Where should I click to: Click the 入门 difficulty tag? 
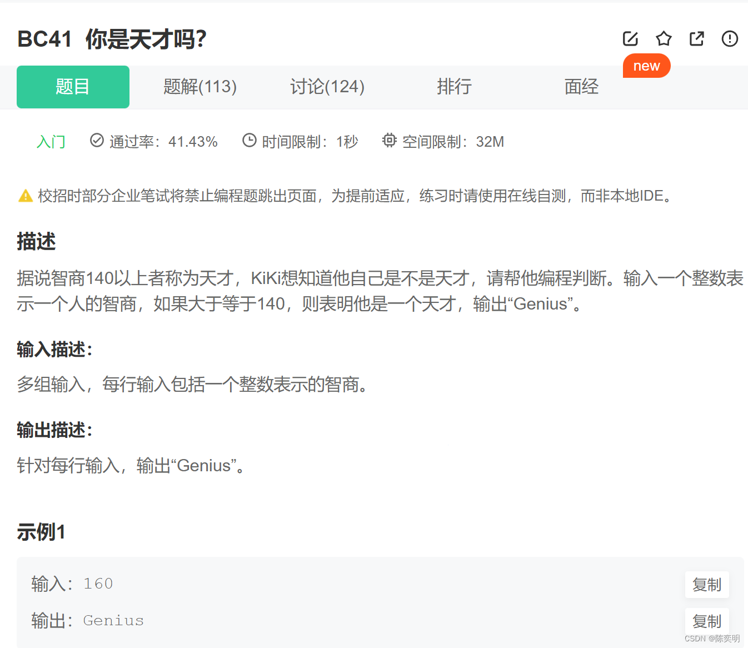coord(51,141)
